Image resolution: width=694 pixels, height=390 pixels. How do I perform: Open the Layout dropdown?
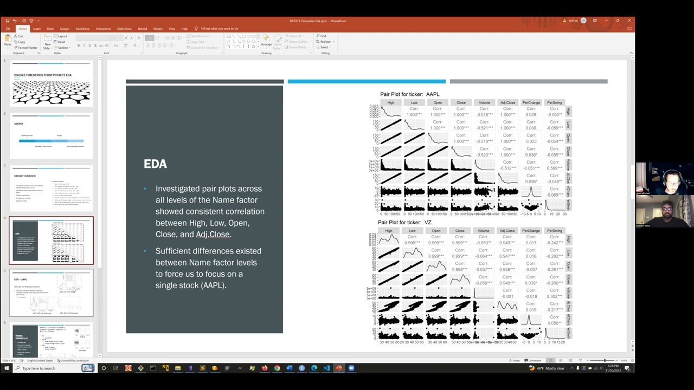click(x=61, y=36)
